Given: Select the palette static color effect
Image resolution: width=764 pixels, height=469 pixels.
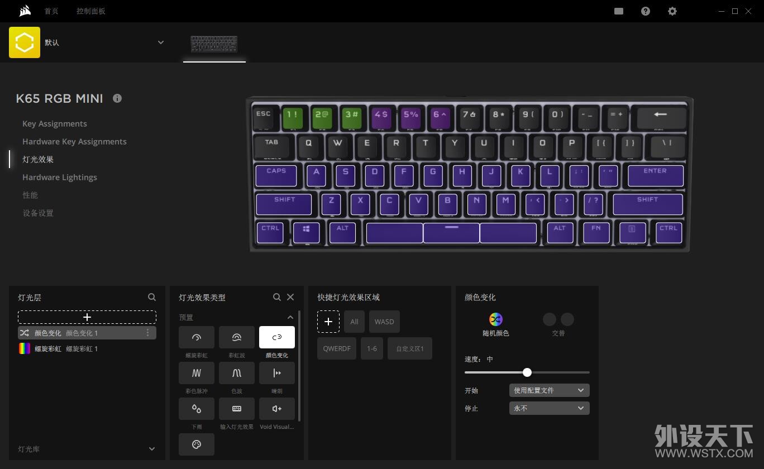Looking at the screenshot, I should tap(197, 444).
